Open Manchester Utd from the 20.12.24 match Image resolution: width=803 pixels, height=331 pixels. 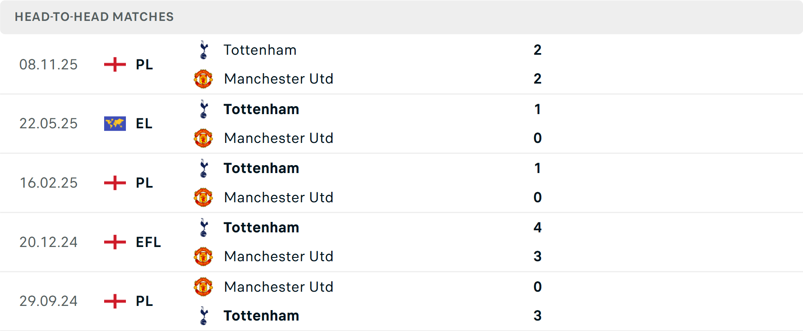click(279, 256)
